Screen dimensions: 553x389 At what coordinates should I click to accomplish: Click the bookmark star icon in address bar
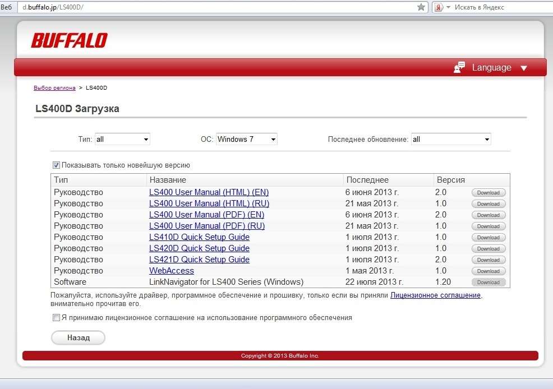(421, 7)
